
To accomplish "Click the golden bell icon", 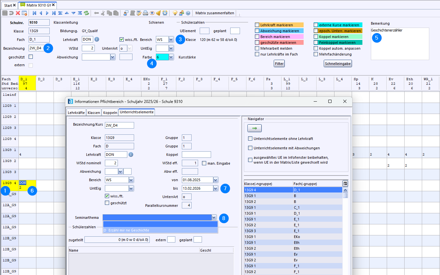I will click(x=158, y=13).
